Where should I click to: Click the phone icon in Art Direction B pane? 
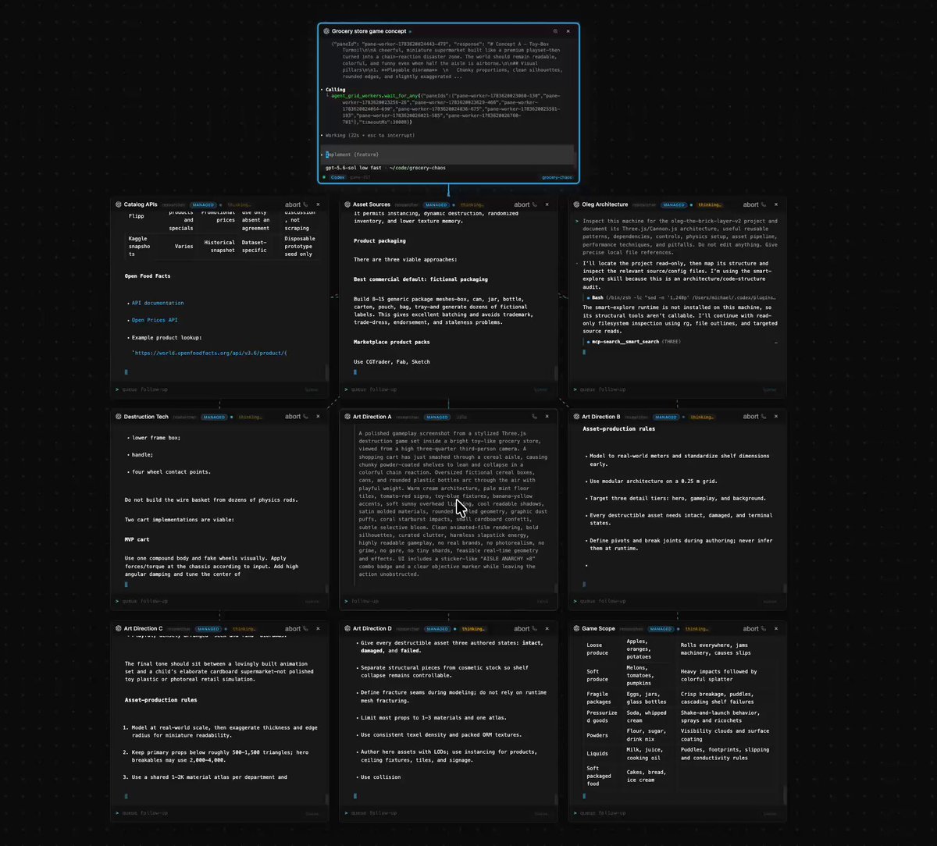click(x=764, y=417)
